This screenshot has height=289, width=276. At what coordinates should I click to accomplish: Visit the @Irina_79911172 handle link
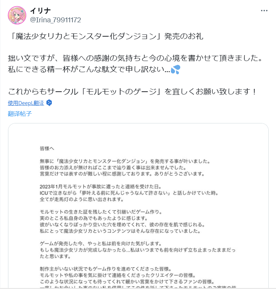click(56, 20)
